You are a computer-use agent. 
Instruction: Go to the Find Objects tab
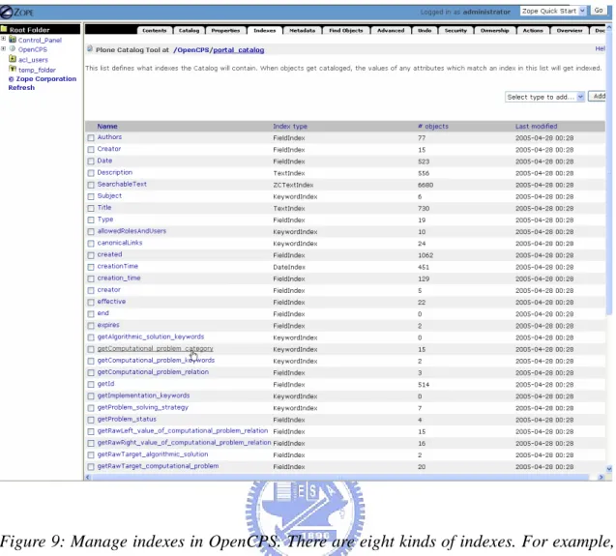click(346, 30)
